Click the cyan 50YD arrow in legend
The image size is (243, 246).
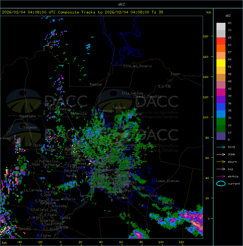pos(221,147)
